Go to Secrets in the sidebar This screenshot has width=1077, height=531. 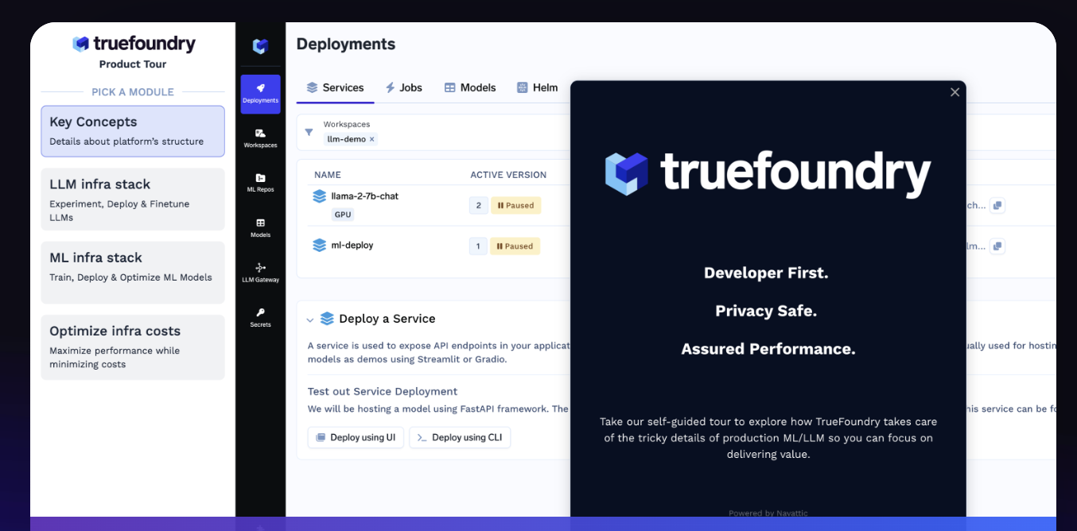260,317
